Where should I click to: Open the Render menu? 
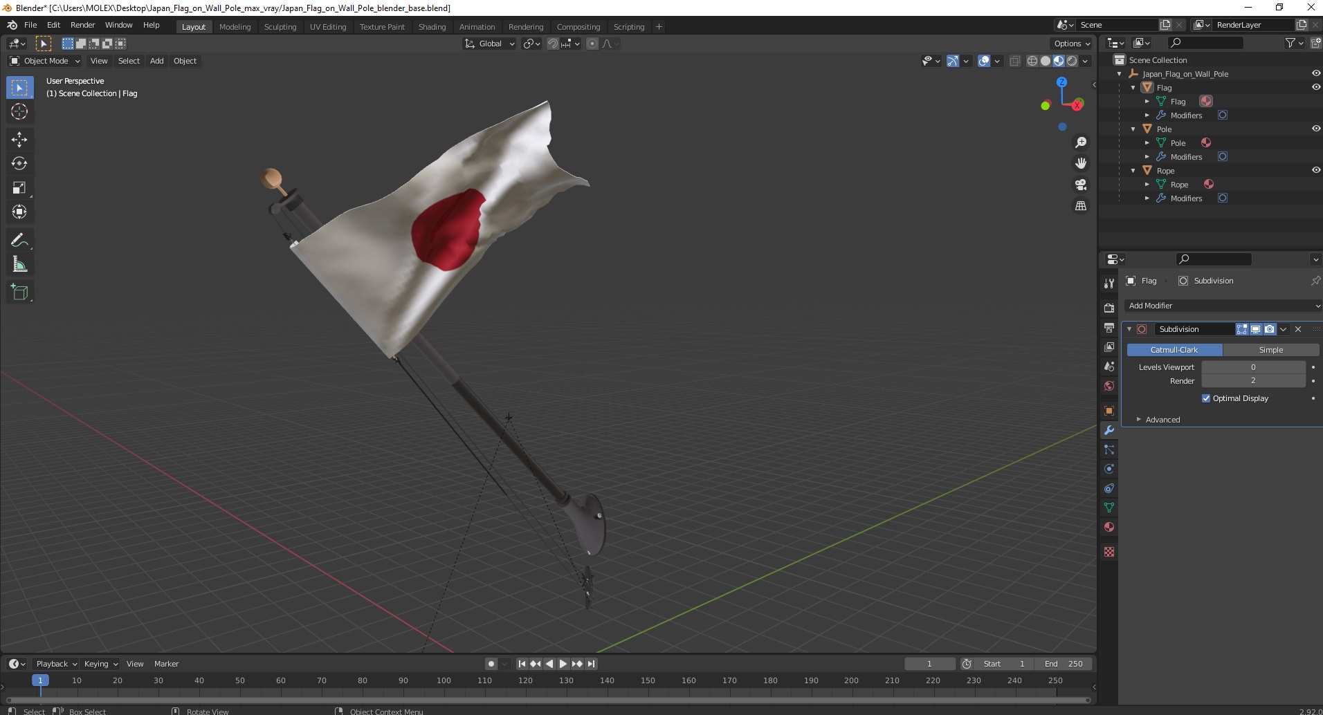[83, 25]
